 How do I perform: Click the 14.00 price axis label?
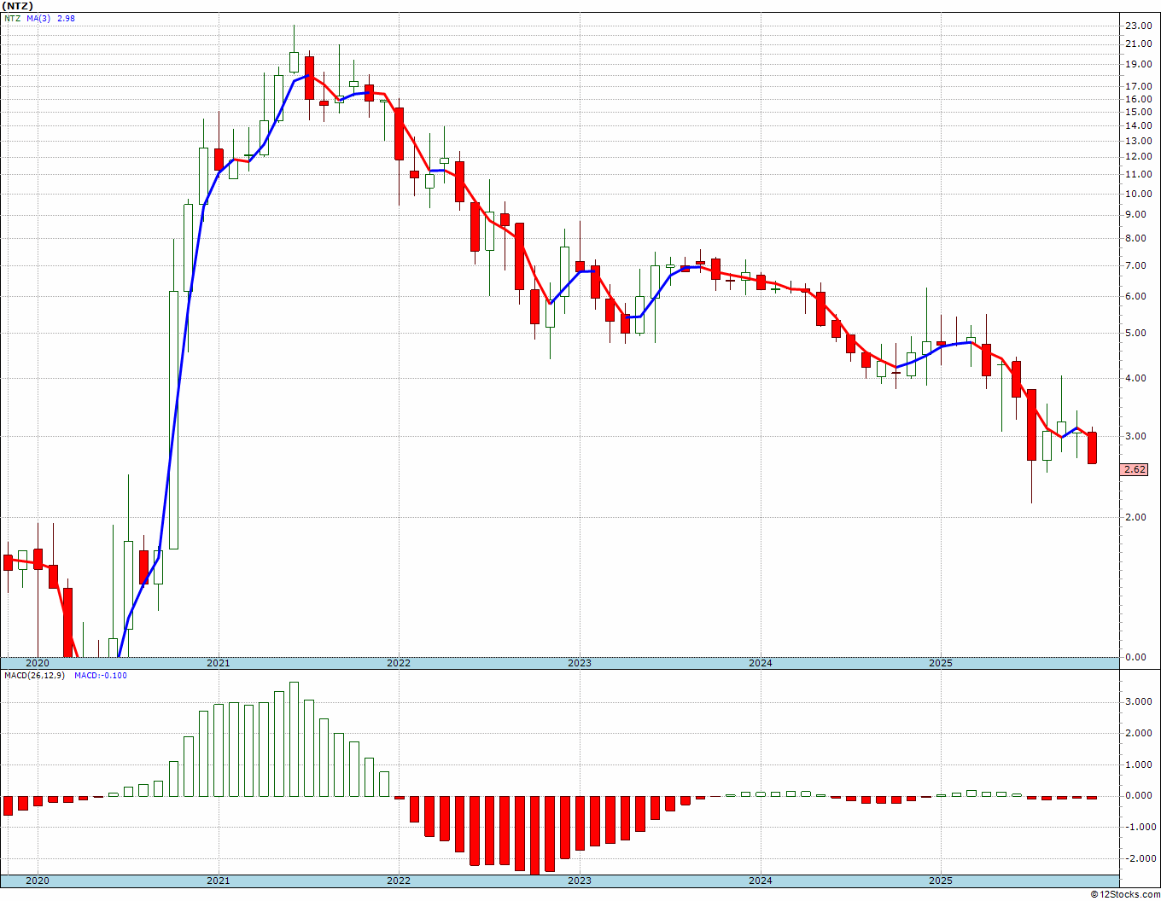tap(1139, 126)
